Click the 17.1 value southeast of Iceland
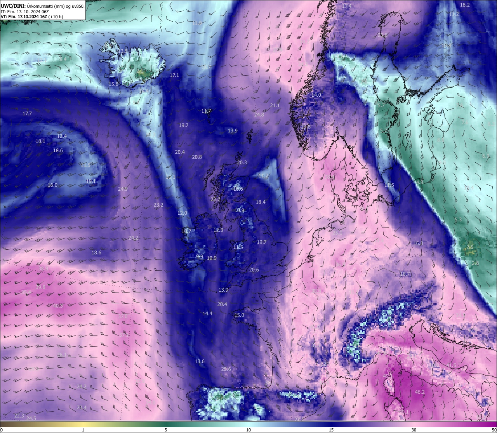 coord(174,75)
